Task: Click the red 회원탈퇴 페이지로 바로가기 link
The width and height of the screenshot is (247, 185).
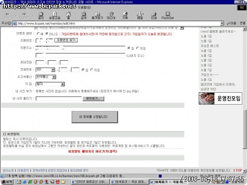Action: 92,151
